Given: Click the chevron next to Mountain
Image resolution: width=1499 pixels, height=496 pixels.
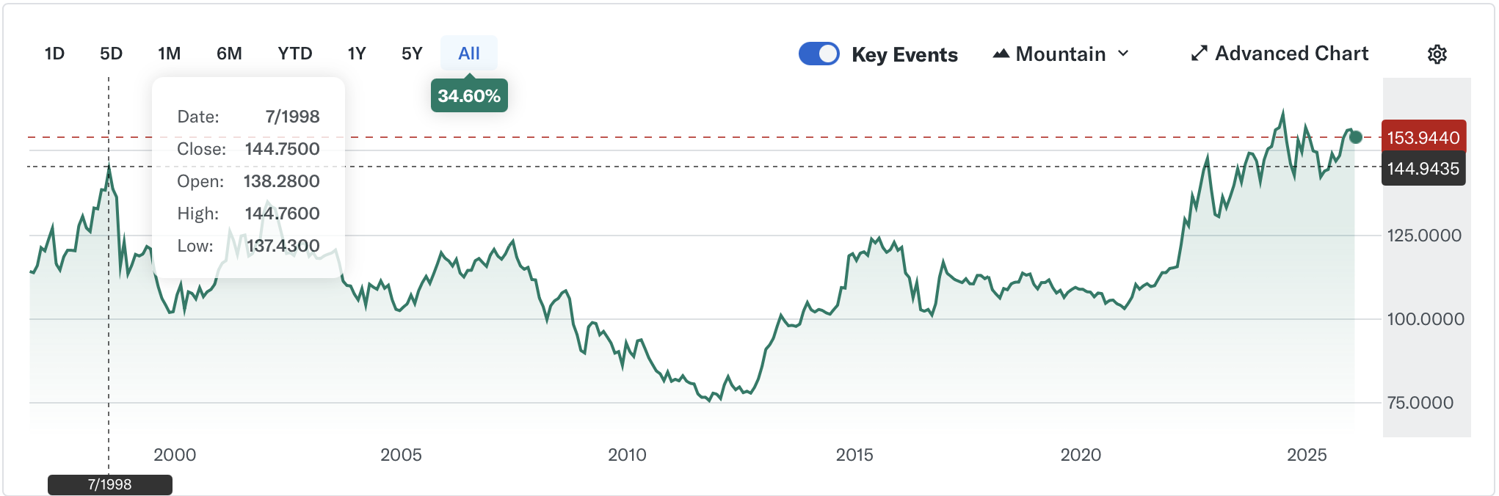Looking at the screenshot, I should [x=1123, y=54].
